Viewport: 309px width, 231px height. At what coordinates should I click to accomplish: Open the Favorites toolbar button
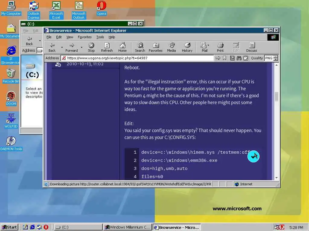(155, 47)
